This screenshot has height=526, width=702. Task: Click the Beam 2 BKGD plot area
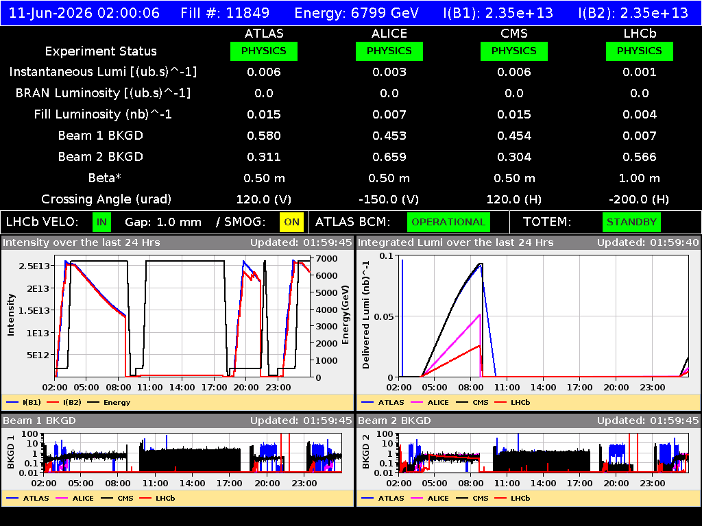(x=544, y=453)
